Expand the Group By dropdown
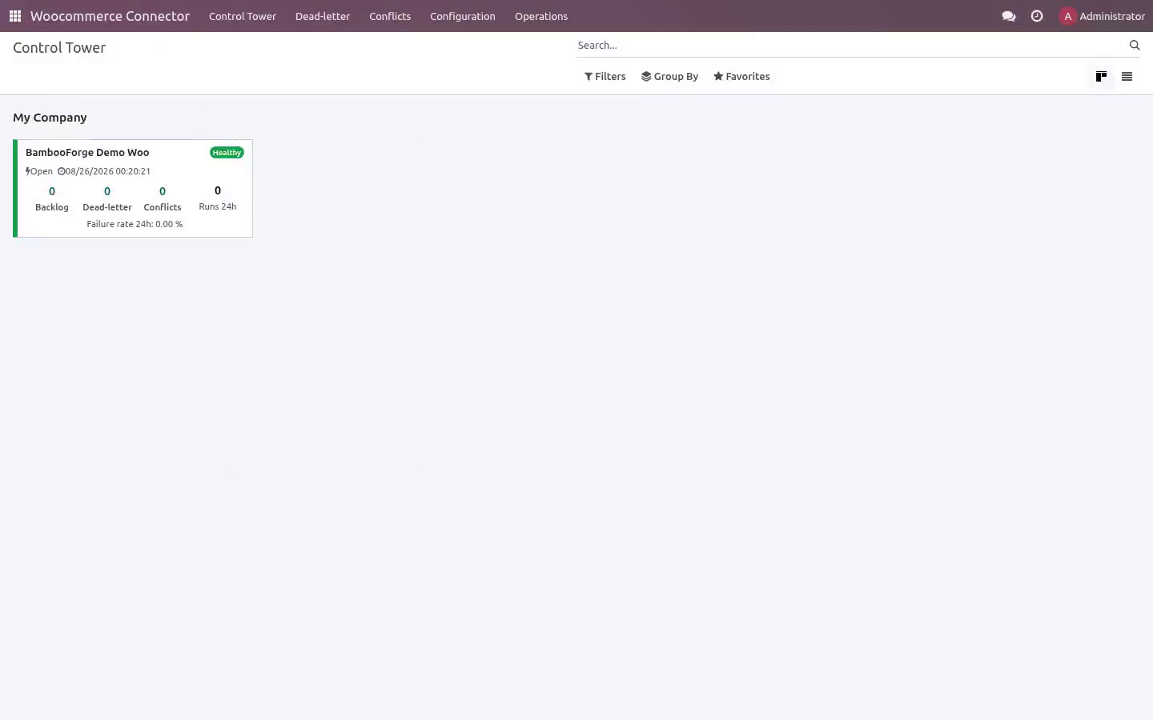This screenshot has height=720, width=1153. click(669, 77)
